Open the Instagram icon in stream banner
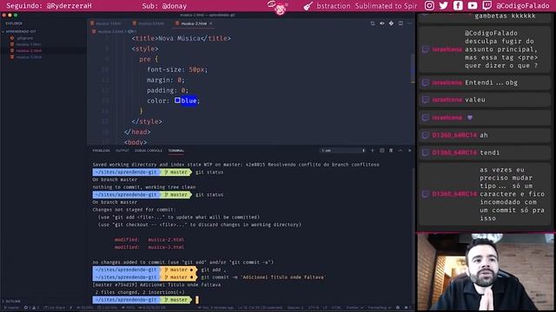556x312 pixels. [x=429, y=6]
